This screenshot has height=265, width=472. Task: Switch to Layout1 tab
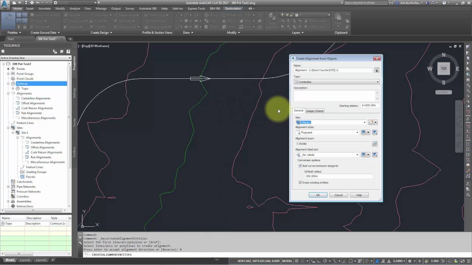[x=25, y=260]
